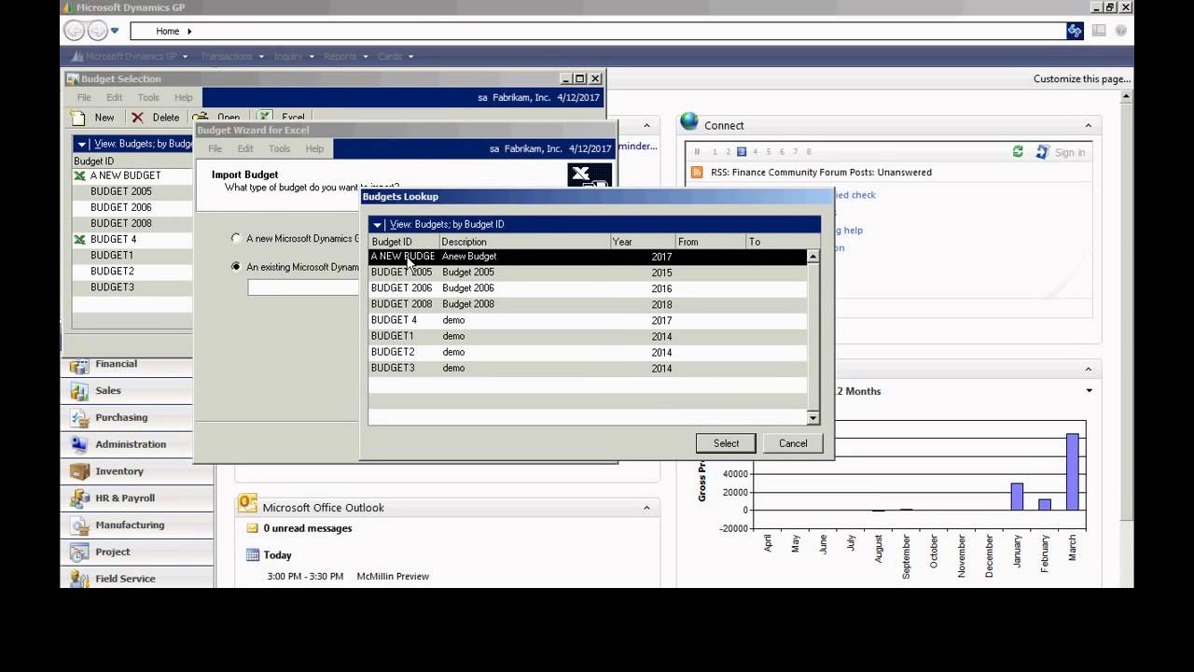Click the Today calendar icon
Image resolution: width=1194 pixels, height=672 pixels.
(252, 554)
